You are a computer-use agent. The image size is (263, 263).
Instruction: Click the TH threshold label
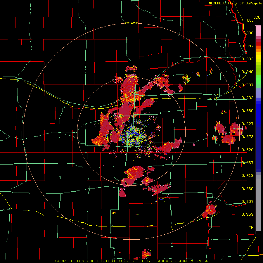pyautogui.click(x=251, y=228)
